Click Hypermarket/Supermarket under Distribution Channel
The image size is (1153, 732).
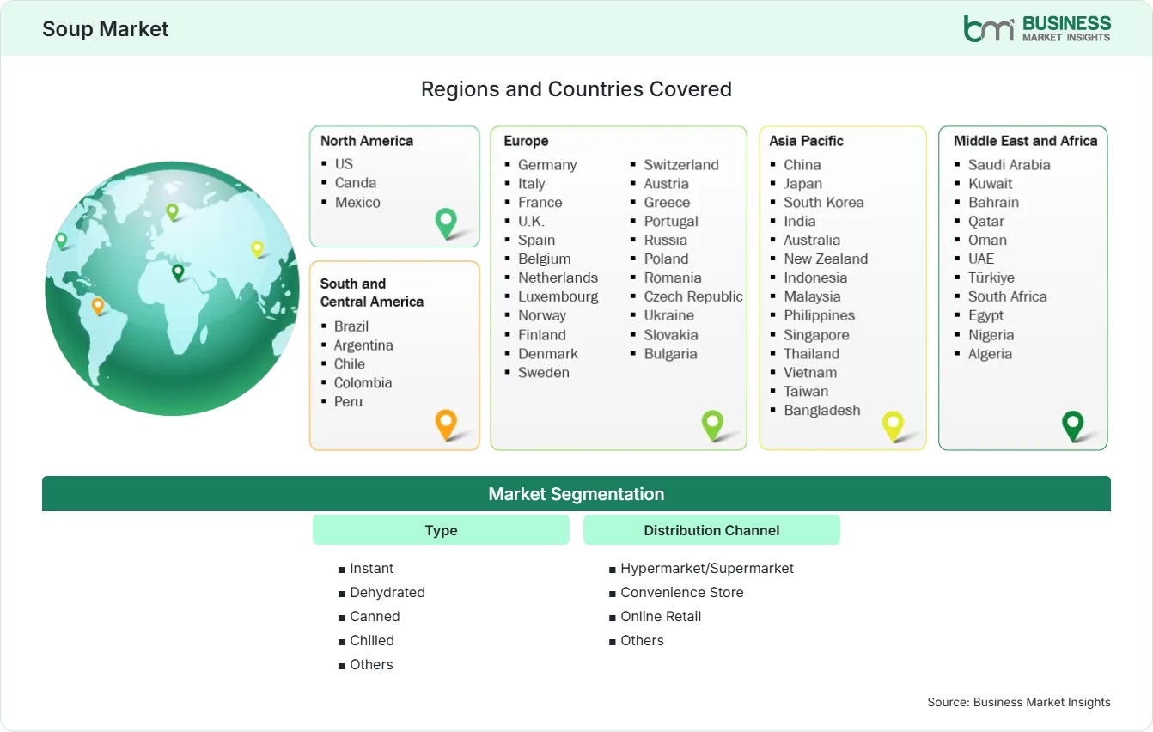(x=707, y=569)
